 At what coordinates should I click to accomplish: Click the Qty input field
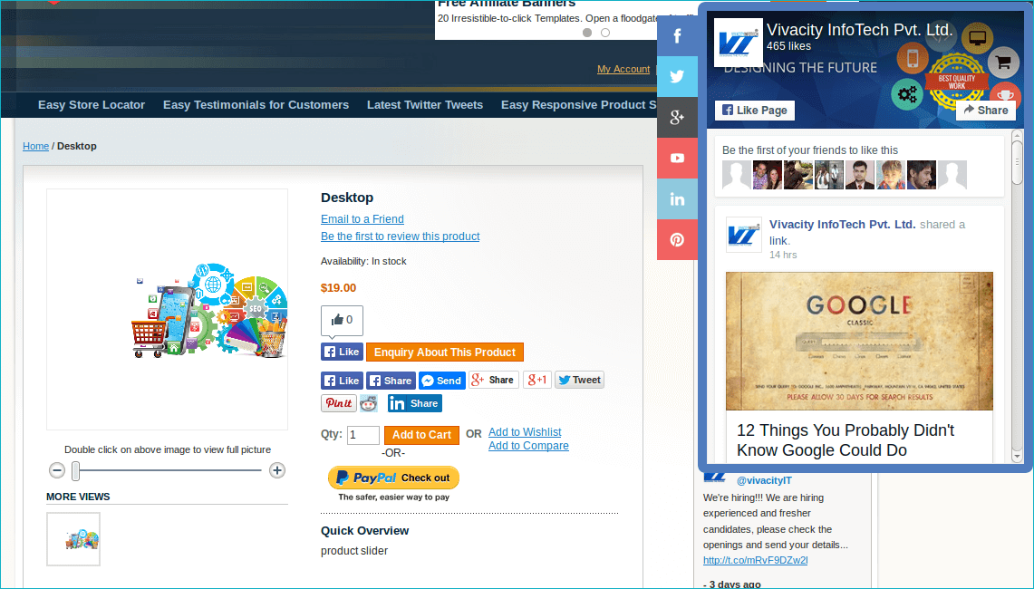click(362, 435)
